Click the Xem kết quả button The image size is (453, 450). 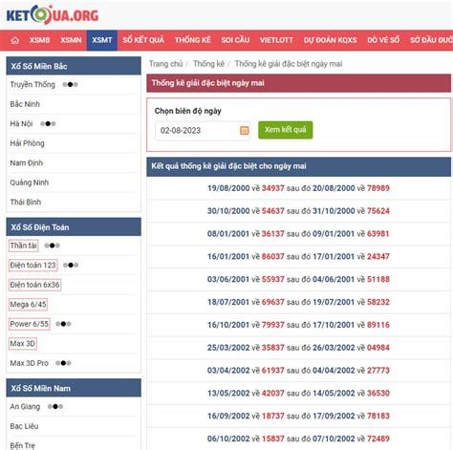pos(286,130)
